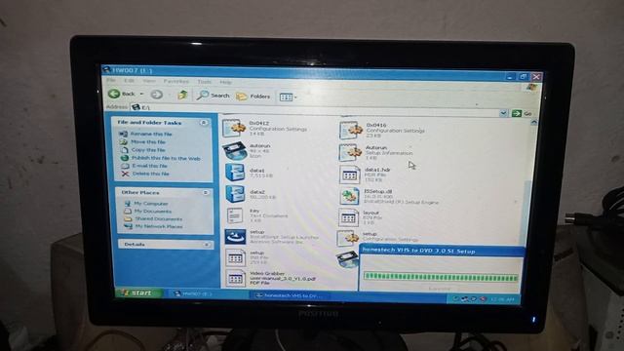Click the Publish to Web globe icon
This screenshot has height=351, width=624.
[x=125, y=158]
